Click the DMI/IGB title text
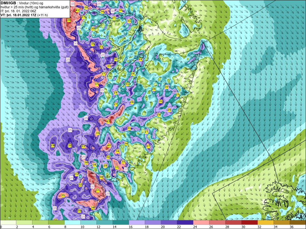 [x=8, y=3]
